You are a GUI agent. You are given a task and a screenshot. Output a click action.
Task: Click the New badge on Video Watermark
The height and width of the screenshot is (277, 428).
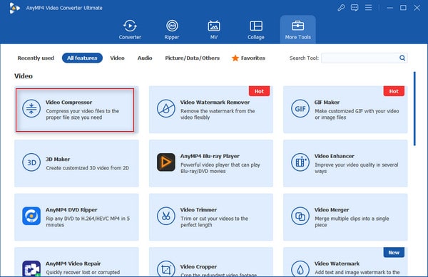pos(394,253)
